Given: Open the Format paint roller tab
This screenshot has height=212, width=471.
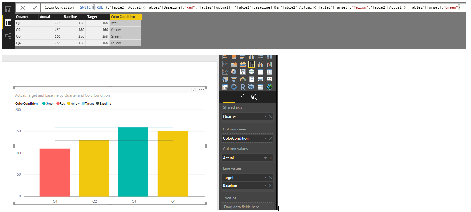Looking at the screenshot, I should pos(241,97).
